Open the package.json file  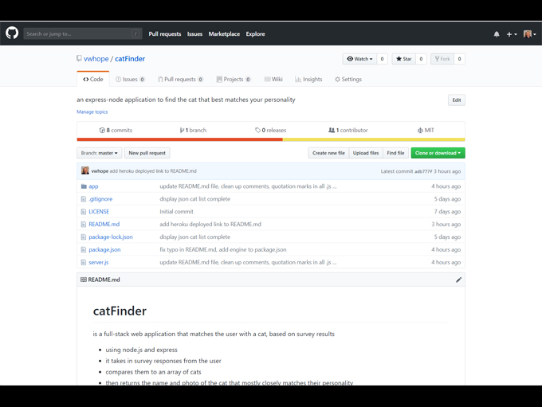pyautogui.click(x=104, y=249)
